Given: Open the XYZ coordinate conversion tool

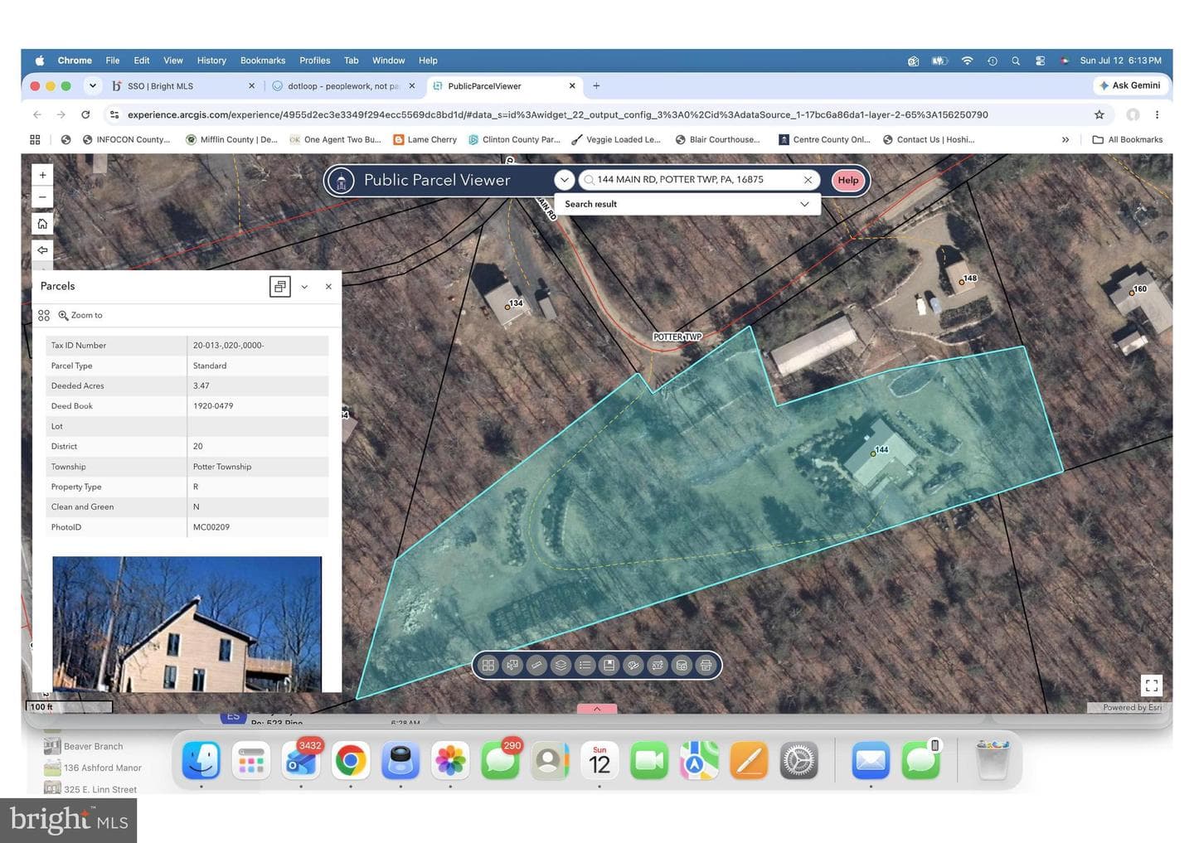Looking at the screenshot, I should pos(658,665).
